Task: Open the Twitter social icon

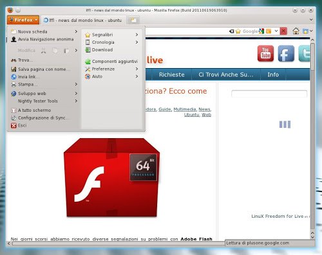Action: [304, 53]
